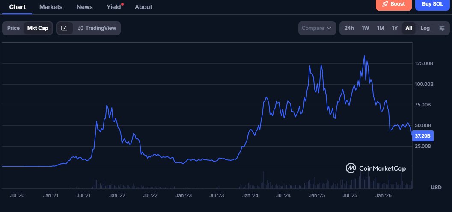Click the Jul '23 date label
The image size is (452, 212).
[x=217, y=196]
